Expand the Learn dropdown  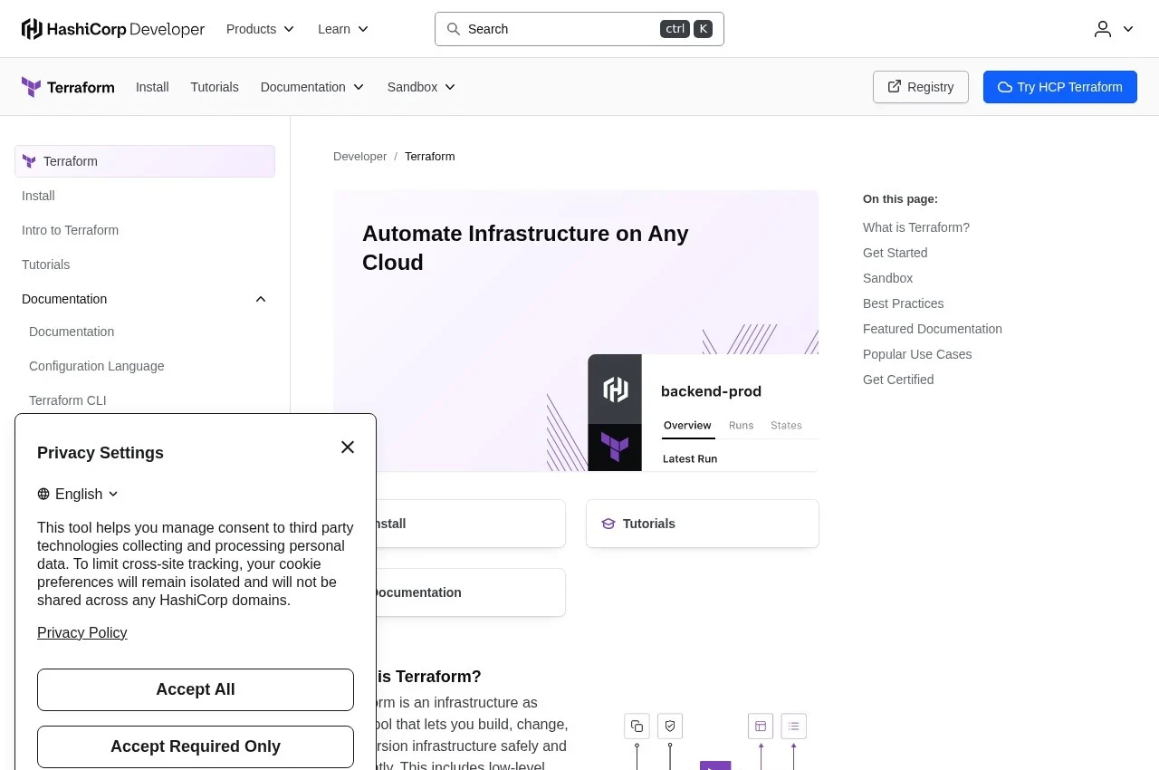[x=343, y=29]
